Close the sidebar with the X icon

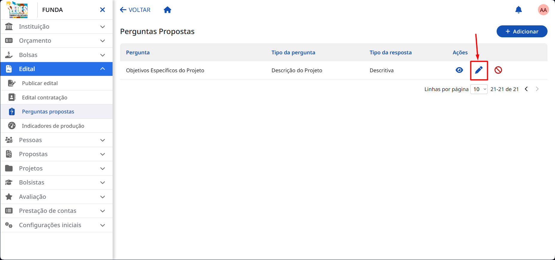click(x=102, y=10)
